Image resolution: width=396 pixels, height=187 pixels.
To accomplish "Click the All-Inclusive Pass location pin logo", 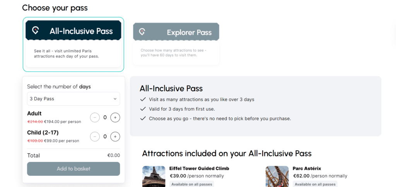I will 36,30.
